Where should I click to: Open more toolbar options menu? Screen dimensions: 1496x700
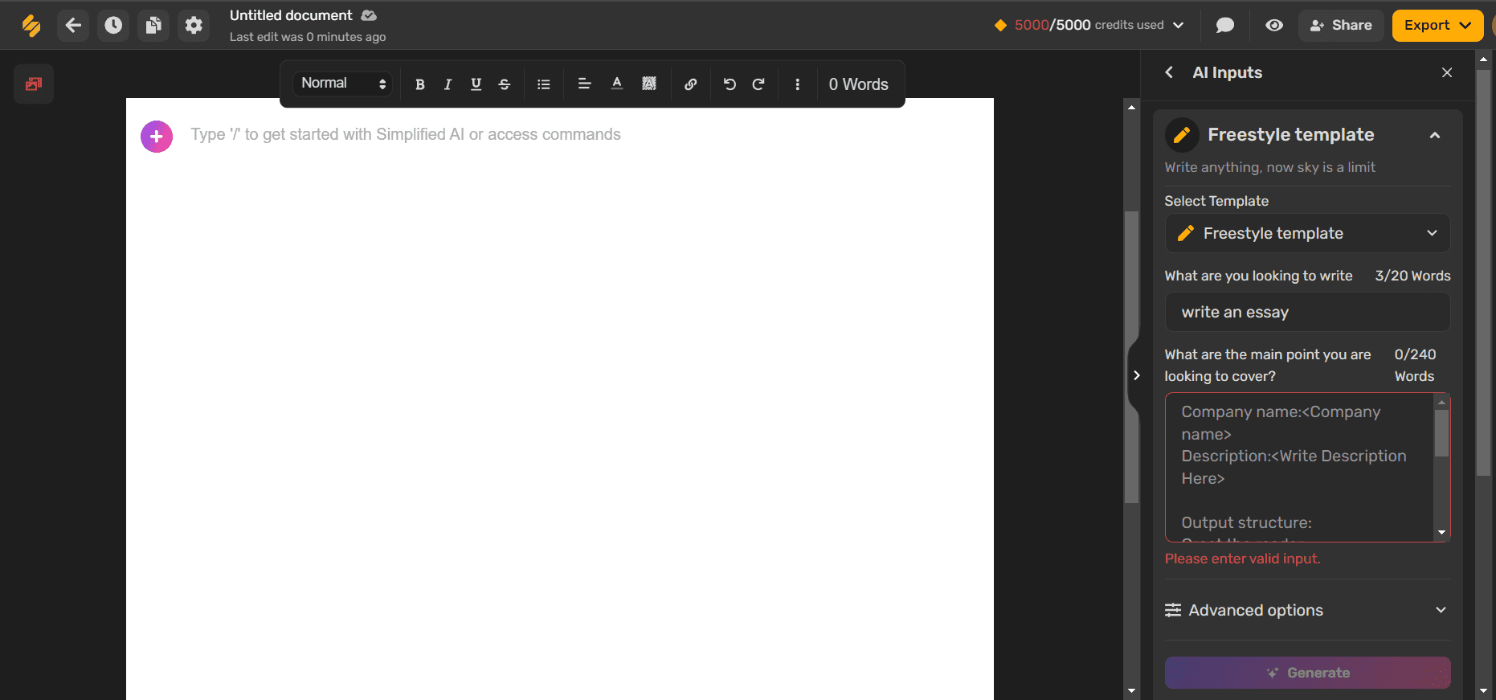click(x=797, y=84)
